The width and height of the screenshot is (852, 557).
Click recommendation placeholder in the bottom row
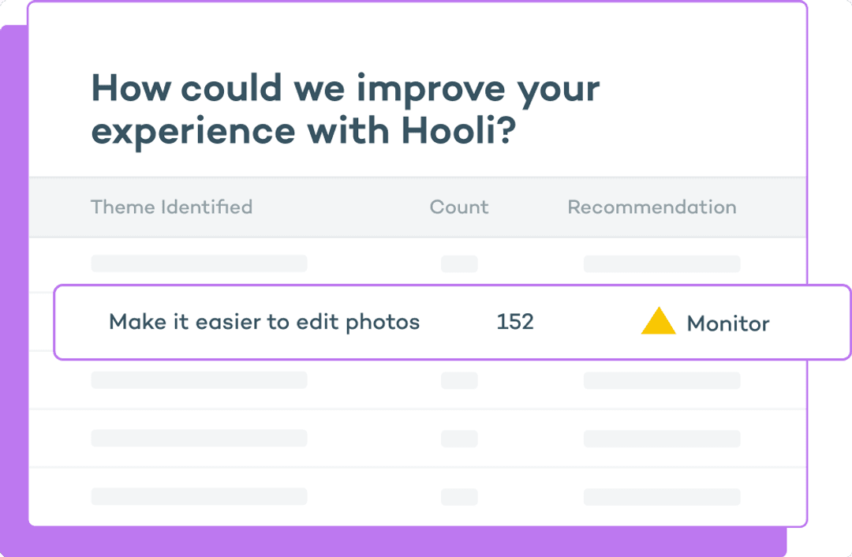point(662,496)
